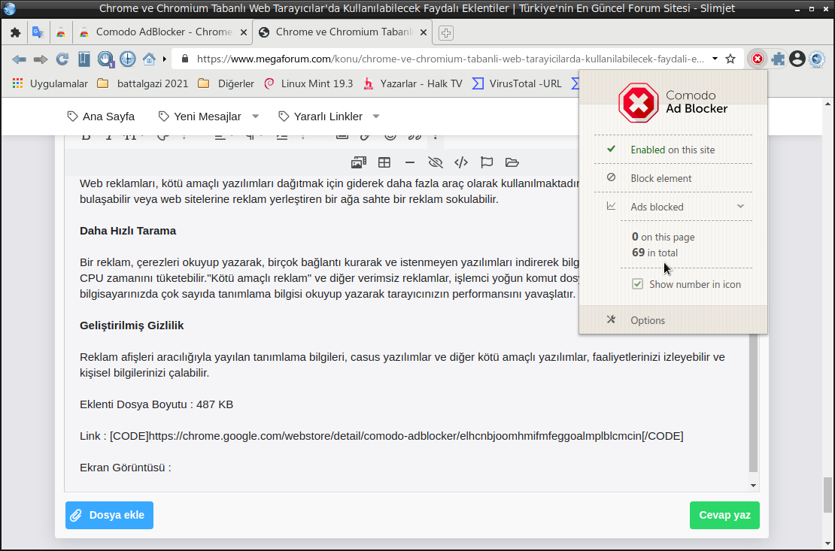This screenshot has height=551, width=835.
Task: Toggle Enabled on this site
Action: (x=673, y=150)
